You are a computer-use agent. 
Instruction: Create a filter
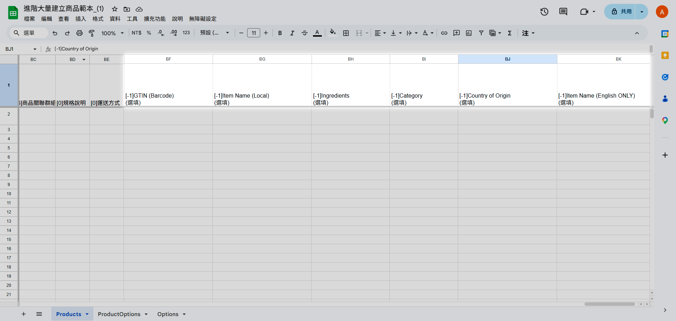[x=481, y=33]
